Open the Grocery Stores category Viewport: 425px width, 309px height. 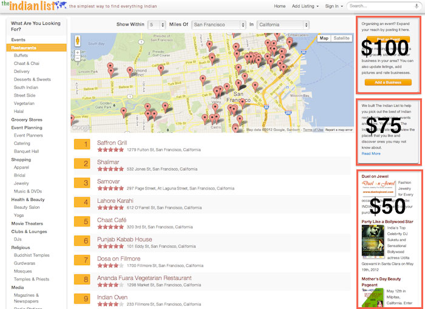click(x=27, y=120)
